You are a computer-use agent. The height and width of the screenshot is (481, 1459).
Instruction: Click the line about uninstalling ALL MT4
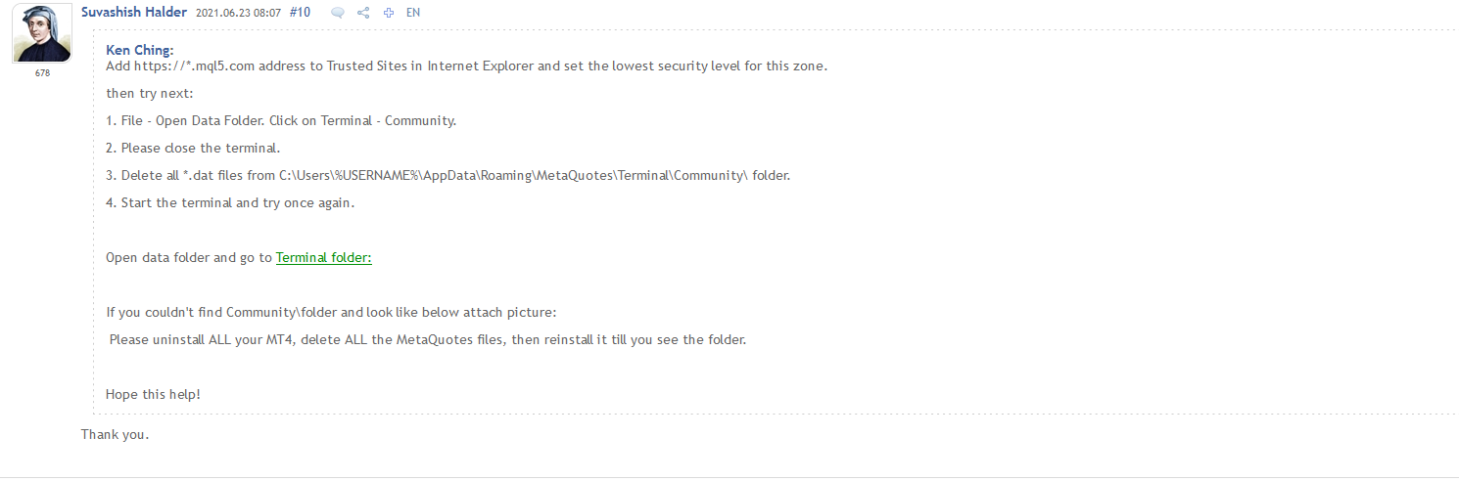click(427, 340)
